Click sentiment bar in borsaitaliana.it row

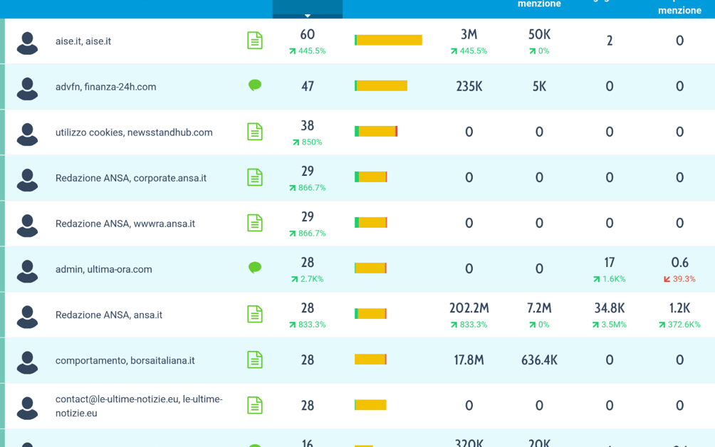point(370,359)
